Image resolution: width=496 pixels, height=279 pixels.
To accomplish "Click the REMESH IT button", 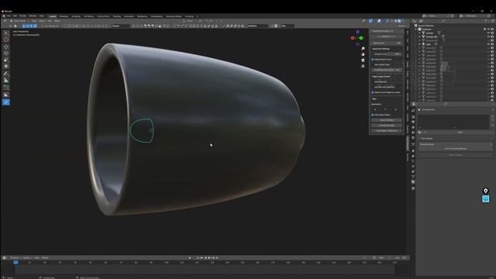I will [x=387, y=36].
